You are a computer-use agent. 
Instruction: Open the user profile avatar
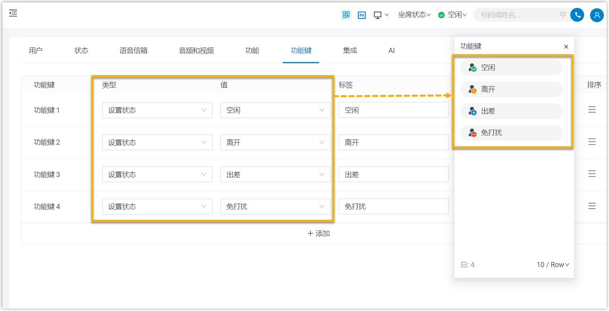point(596,15)
